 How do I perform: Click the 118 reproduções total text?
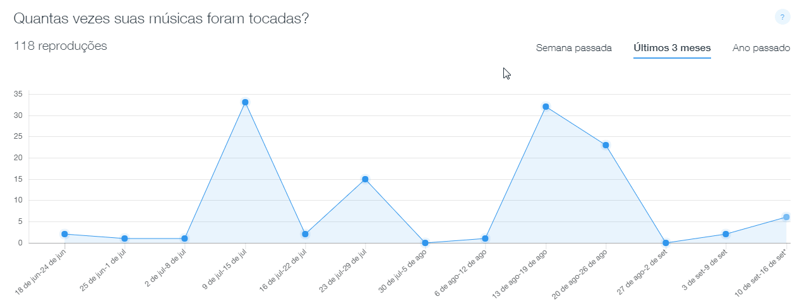pos(61,46)
